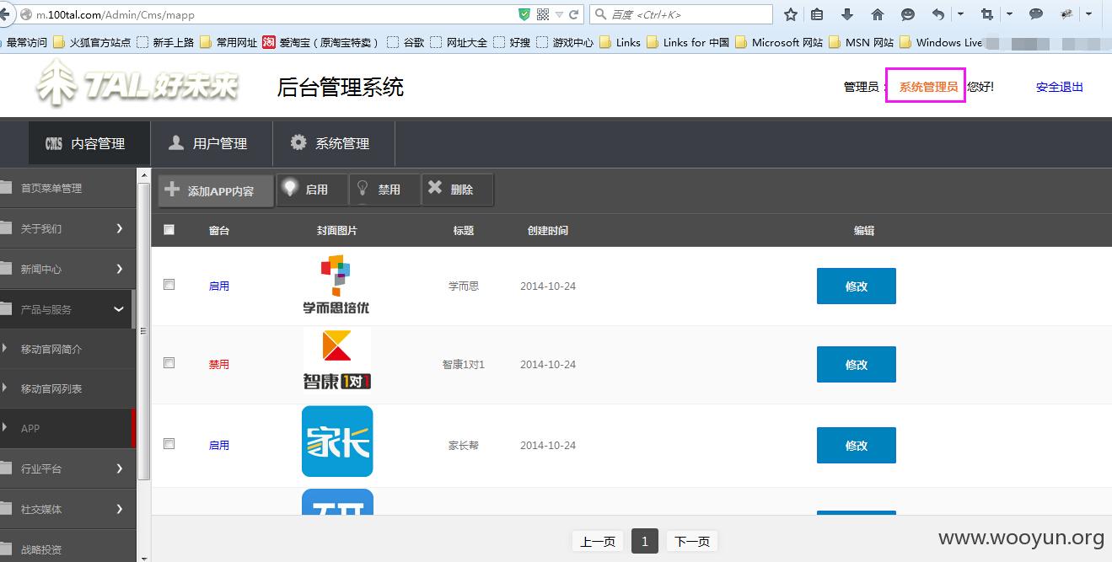The image size is (1112, 562).
Task: Open the 爱淘宝 bookmark
Action: click(x=320, y=42)
